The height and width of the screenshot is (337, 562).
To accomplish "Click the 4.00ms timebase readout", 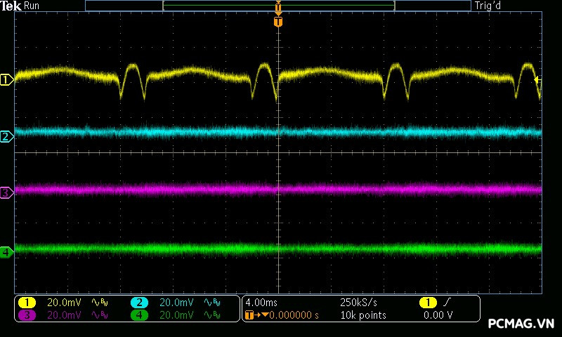I will point(261,303).
